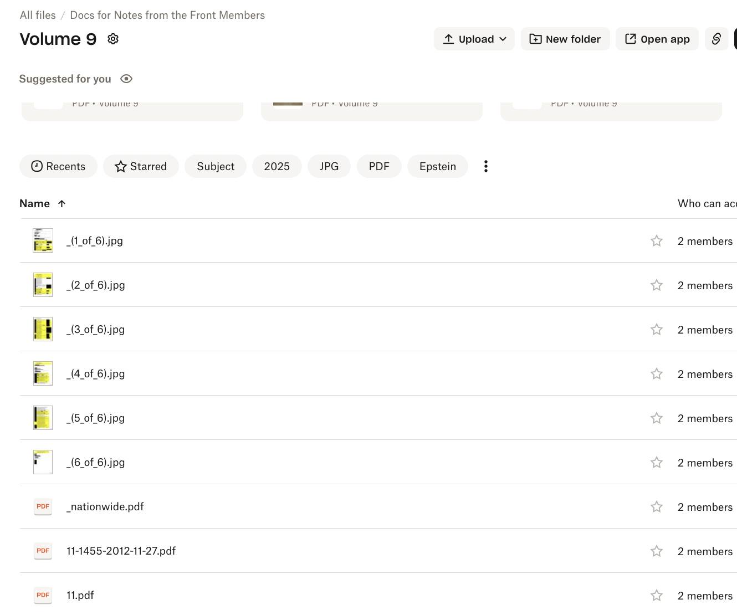Sort by Name column arrow
The height and width of the screenshot is (615, 737).
pyautogui.click(x=62, y=204)
